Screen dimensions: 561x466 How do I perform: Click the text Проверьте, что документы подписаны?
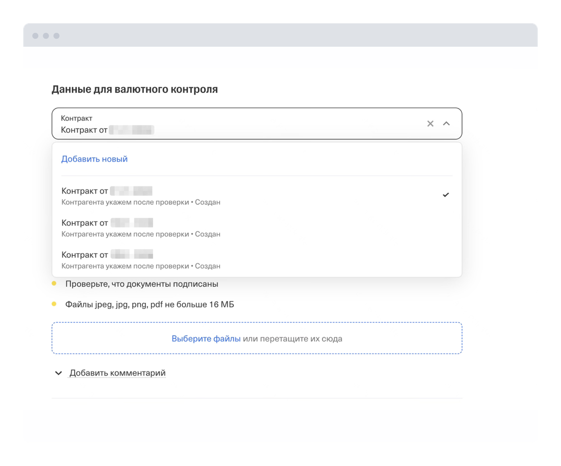pyautogui.click(x=142, y=284)
